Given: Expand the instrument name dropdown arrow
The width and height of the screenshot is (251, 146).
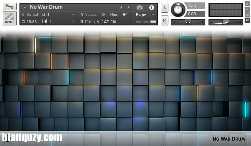Looking at the screenshot, I should tap(25, 8).
